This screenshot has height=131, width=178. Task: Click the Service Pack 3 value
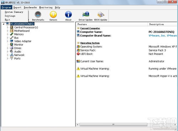point(157,50)
